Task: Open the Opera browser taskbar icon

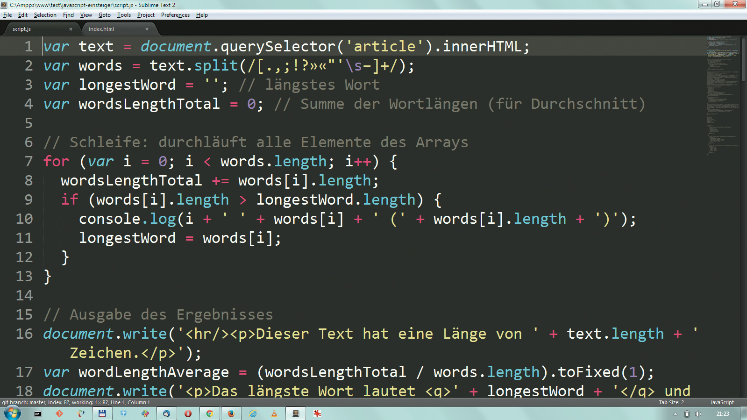Action: (188, 413)
